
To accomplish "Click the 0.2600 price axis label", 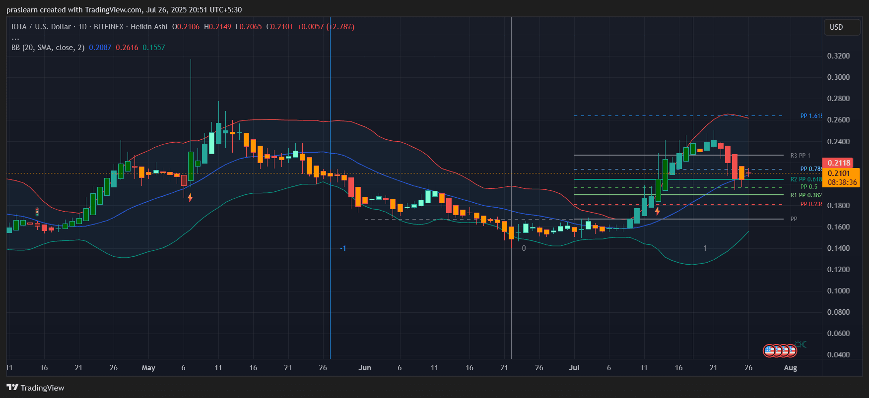I will tap(838, 120).
